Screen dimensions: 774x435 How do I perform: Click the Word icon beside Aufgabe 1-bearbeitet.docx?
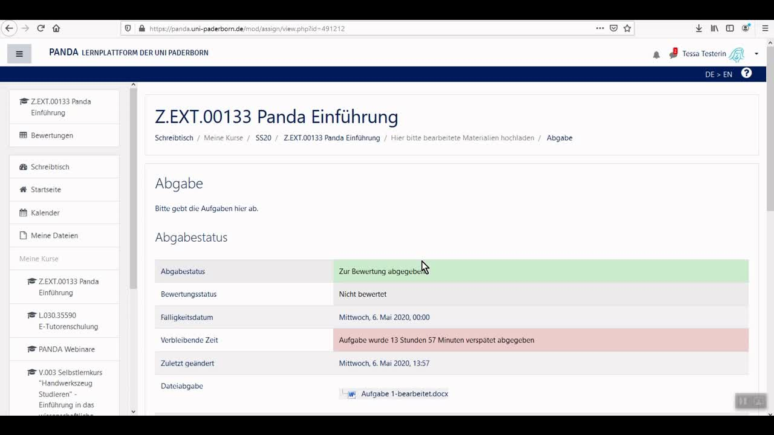(351, 394)
